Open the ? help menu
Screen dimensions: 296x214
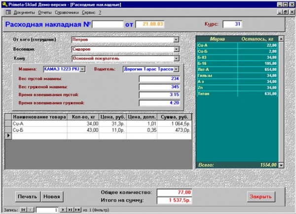pyautogui.click(x=100, y=13)
